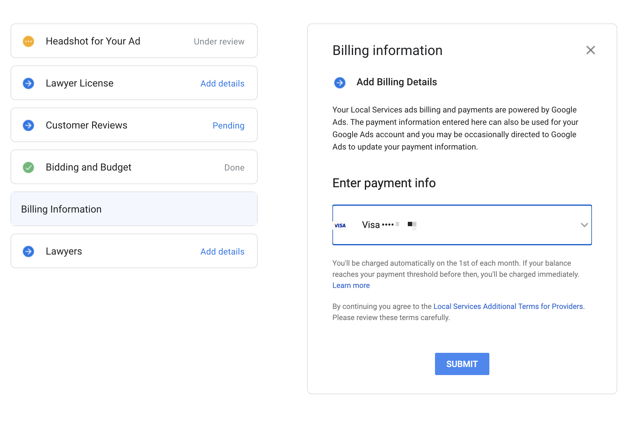Open the Learn more link
The height and width of the screenshot is (435, 629).
point(351,285)
